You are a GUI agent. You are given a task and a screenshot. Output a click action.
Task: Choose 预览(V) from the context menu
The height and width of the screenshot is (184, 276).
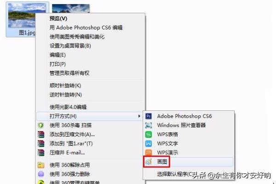click(58, 18)
